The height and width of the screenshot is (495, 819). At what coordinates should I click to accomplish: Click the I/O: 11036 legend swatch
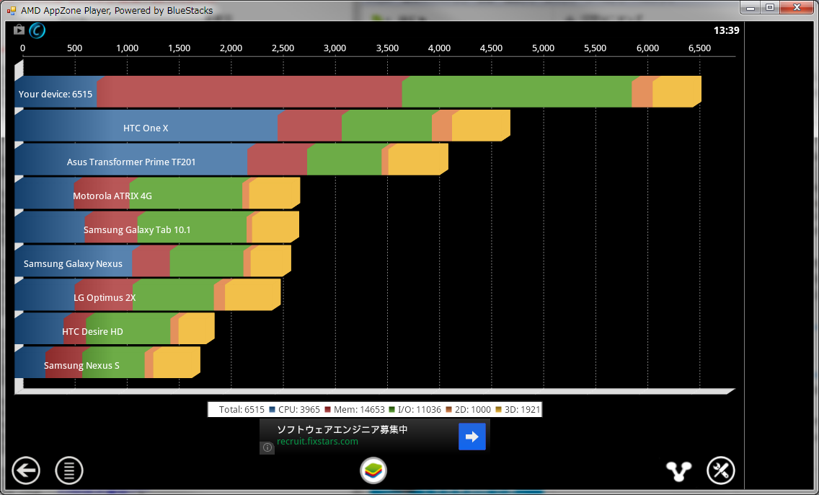(x=391, y=410)
